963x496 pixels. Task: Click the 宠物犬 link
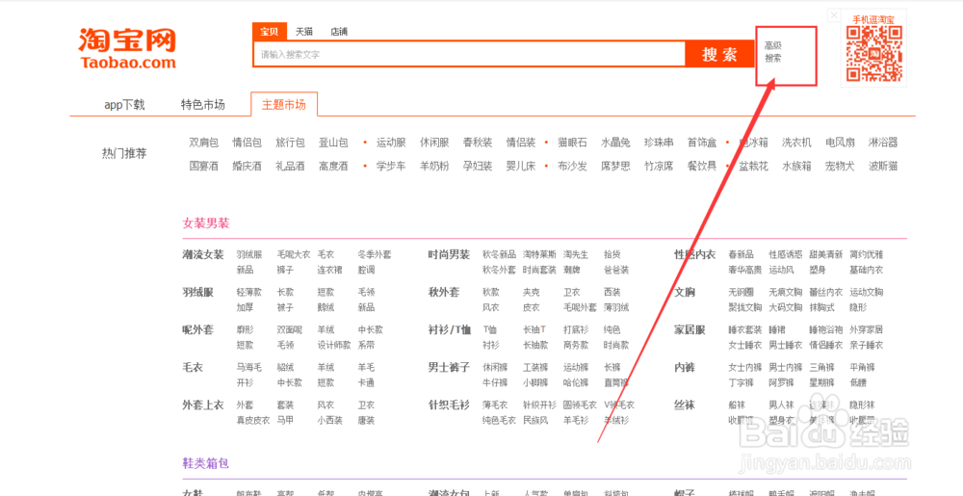[840, 166]
